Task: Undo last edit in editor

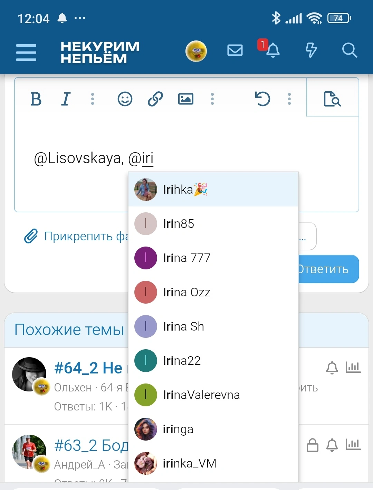Action: point(262,99)
